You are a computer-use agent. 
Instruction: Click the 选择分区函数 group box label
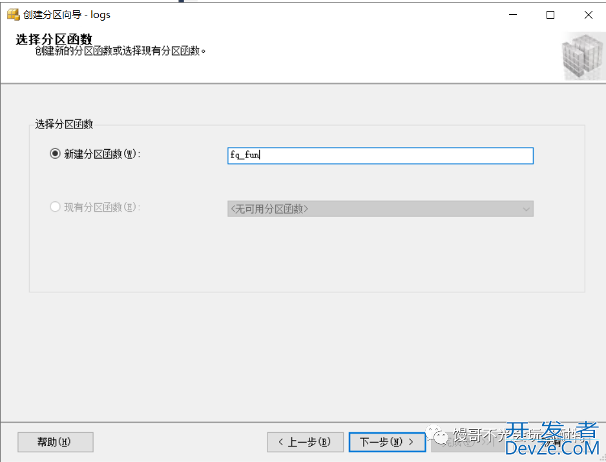(x=64, y=124)
